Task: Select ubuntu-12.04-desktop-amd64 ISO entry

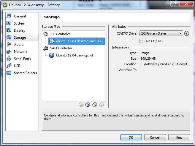Action: [x=77, y=41]
